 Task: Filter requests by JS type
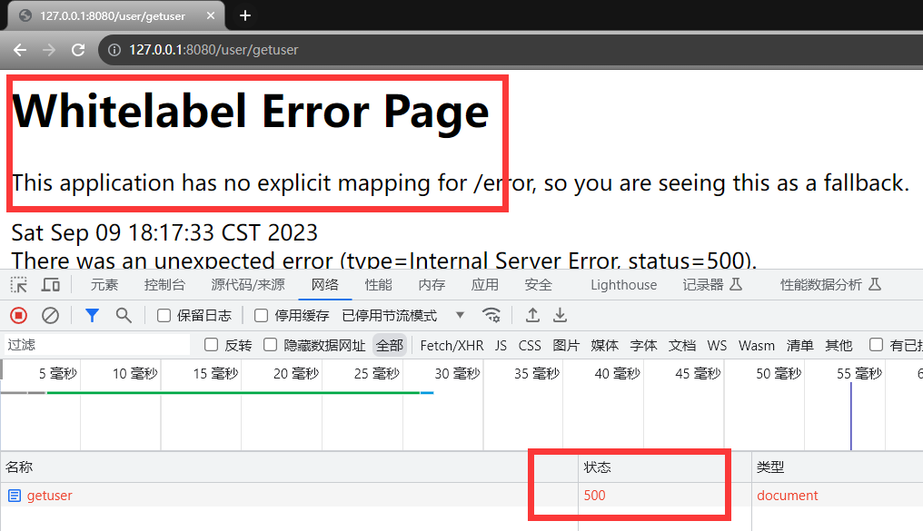(501, 346)
